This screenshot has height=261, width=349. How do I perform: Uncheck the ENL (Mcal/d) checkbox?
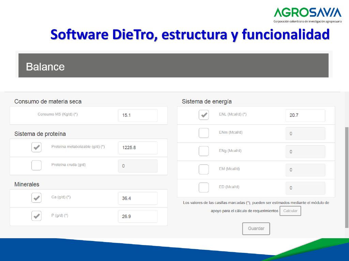204,115
